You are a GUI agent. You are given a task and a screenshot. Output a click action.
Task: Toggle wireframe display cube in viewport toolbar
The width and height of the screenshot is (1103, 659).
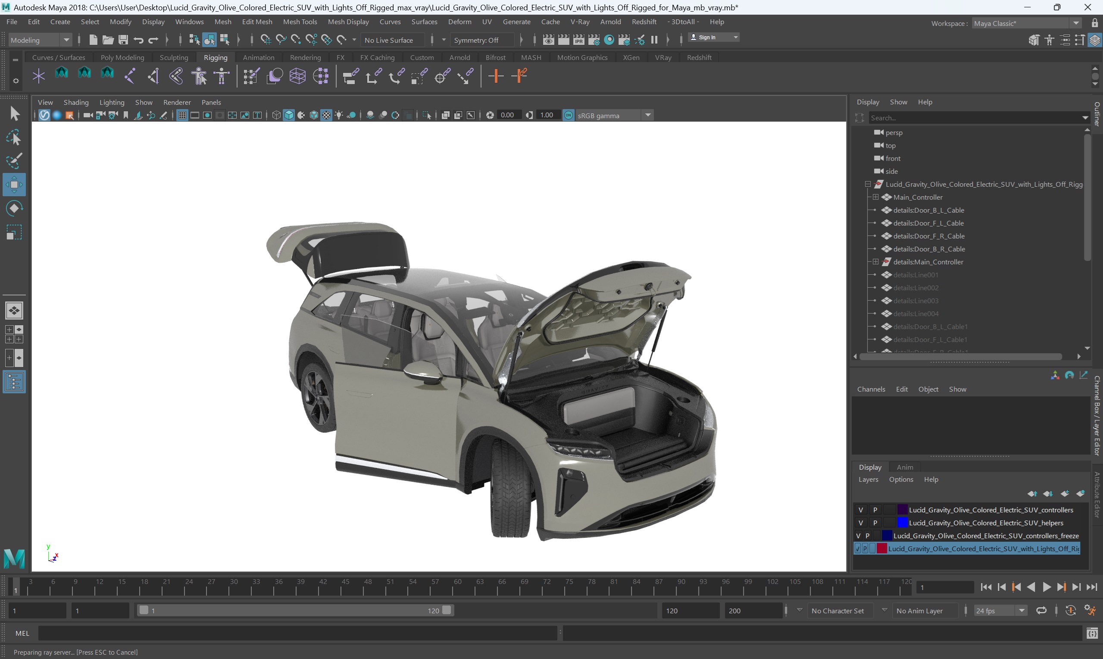276,116
